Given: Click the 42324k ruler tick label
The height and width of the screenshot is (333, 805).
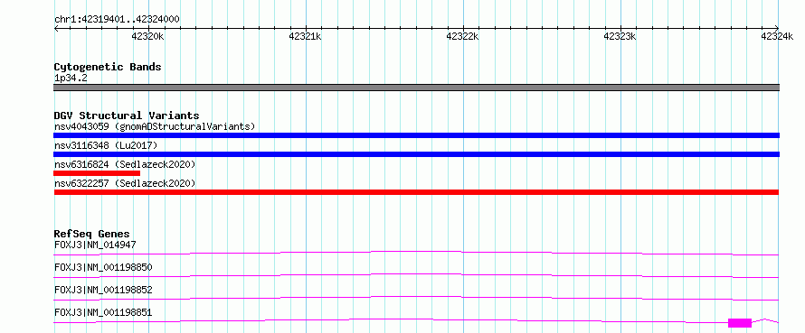Looking at the screenshot, I should 777,36.
